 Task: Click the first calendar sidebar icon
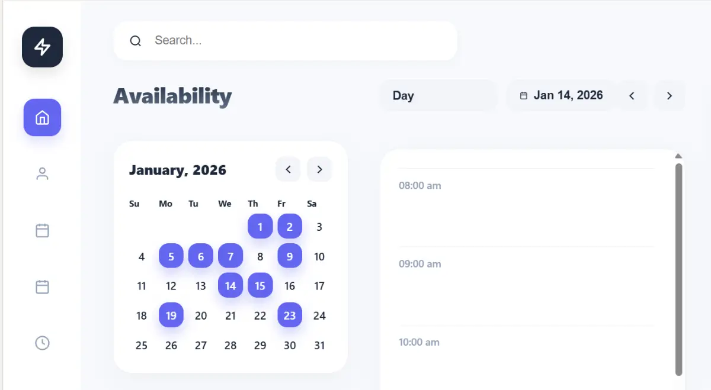[x=42, y=230]
